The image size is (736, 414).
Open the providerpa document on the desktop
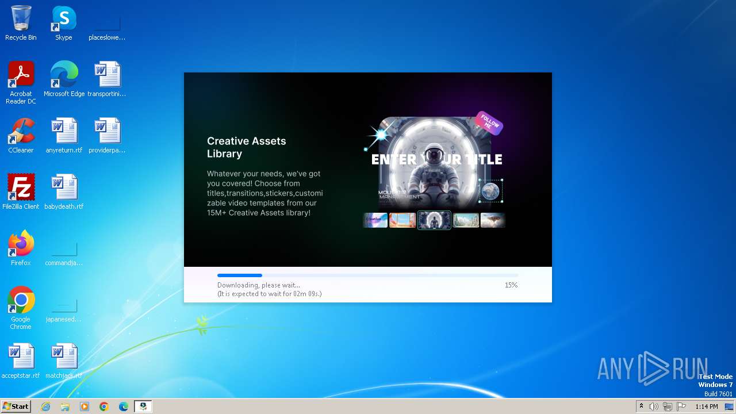click(107, 136)
